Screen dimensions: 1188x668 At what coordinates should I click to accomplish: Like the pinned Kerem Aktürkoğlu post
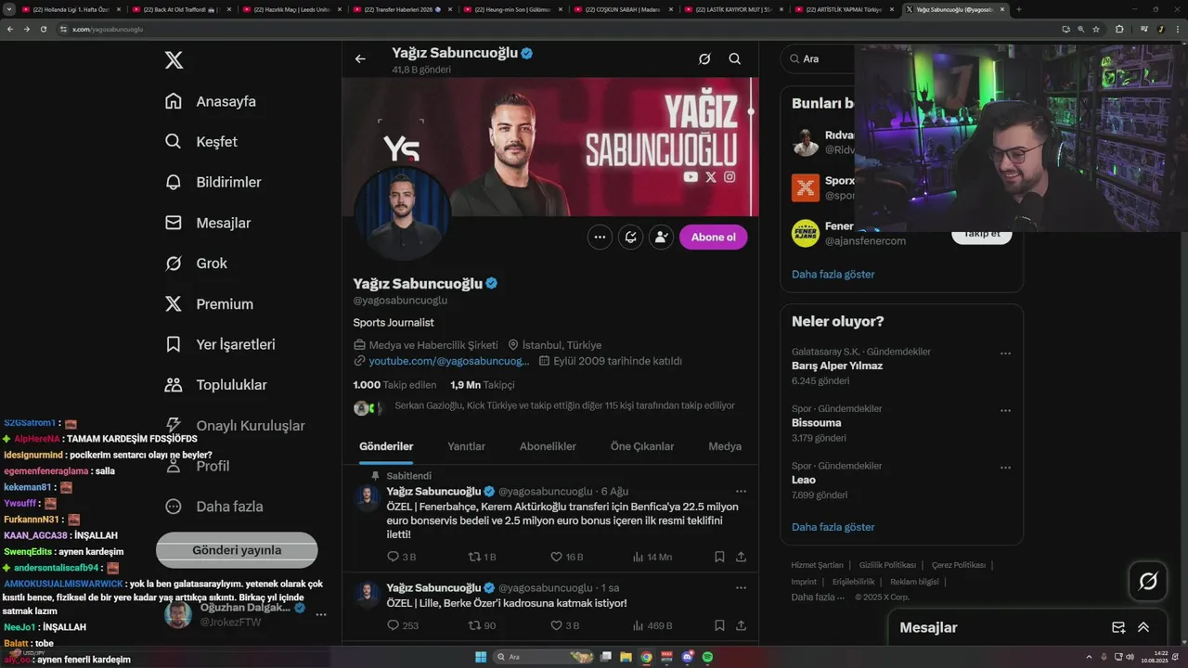point(566,557)
